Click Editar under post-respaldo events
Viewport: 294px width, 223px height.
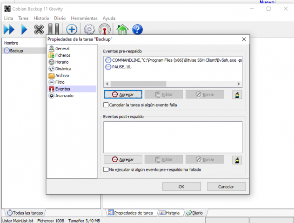pos(164,159)
